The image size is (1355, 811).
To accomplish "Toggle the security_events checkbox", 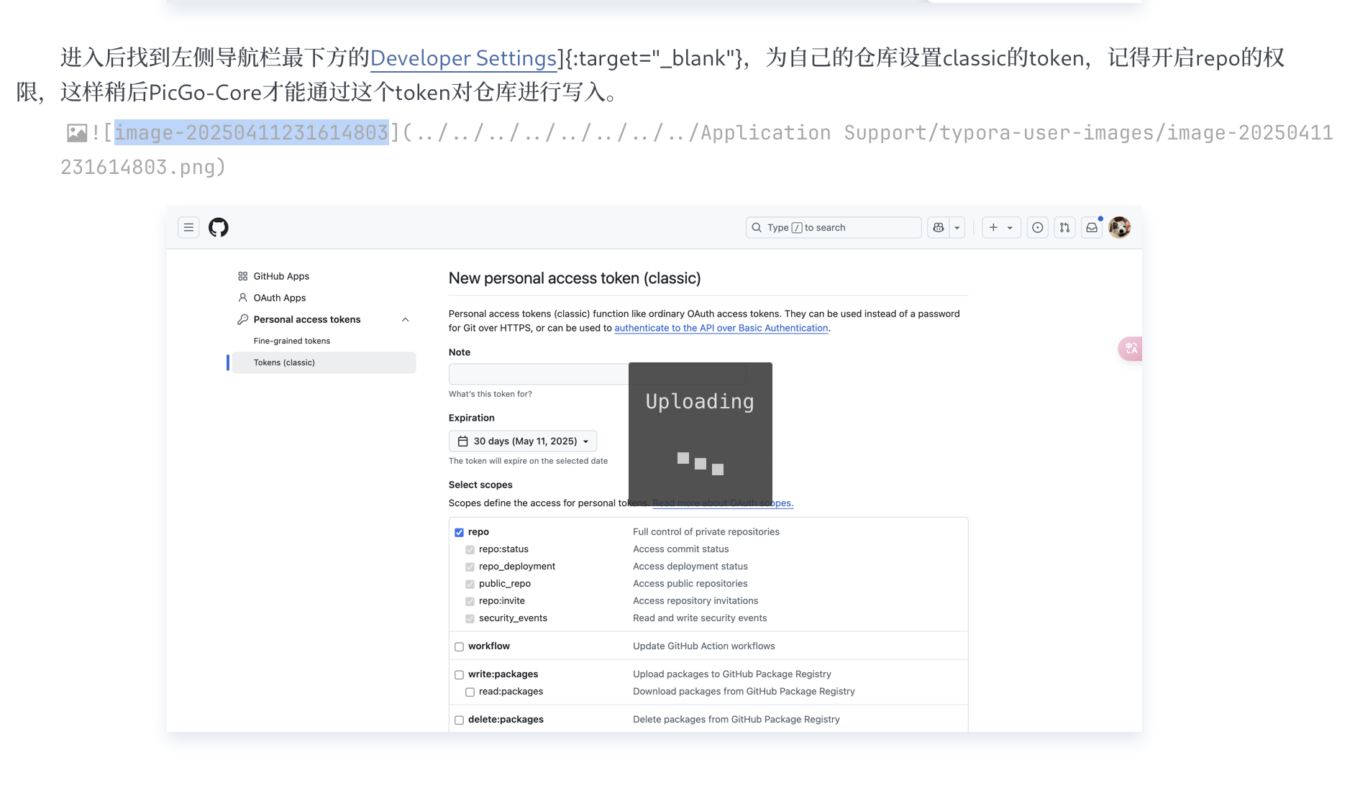I will click(470, 619).
